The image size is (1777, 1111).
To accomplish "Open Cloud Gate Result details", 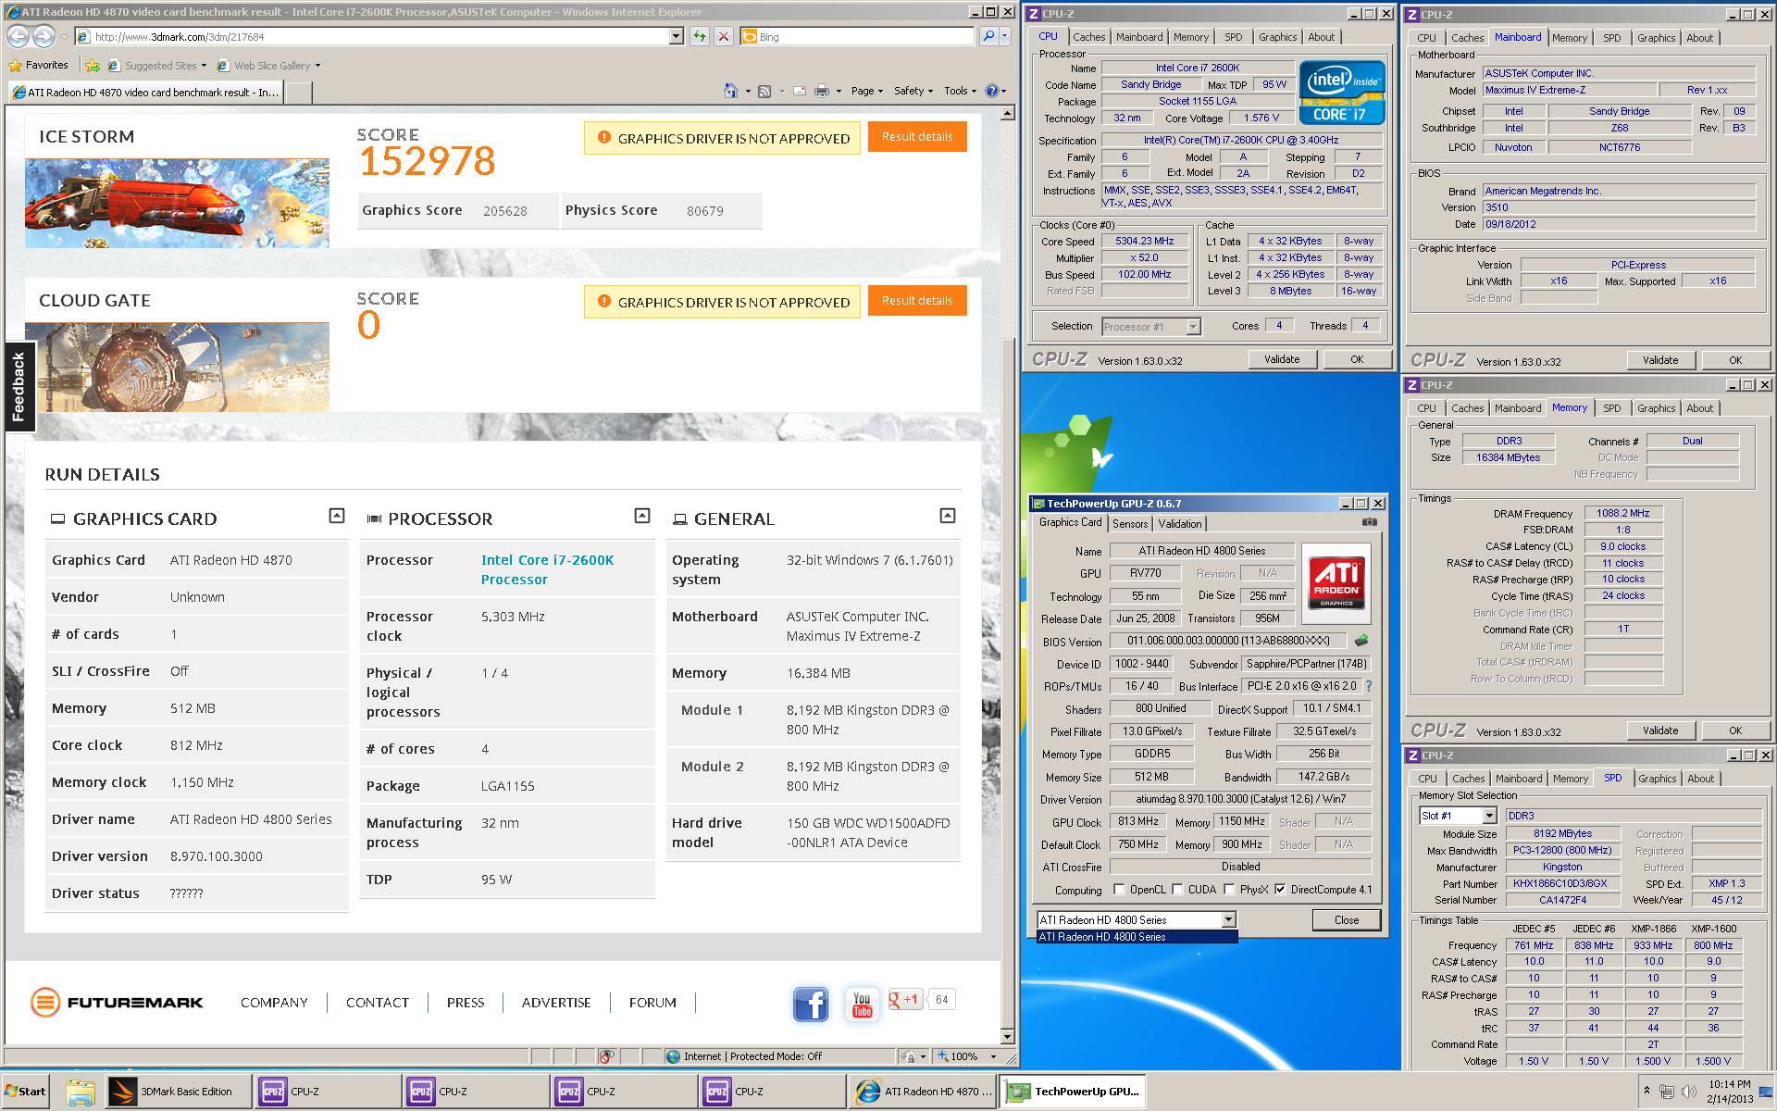I will (x=917, y=301).
